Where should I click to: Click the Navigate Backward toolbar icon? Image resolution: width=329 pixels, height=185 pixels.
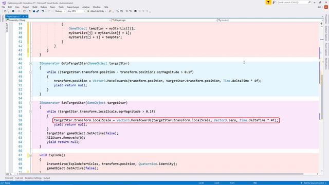click(13, 11)
